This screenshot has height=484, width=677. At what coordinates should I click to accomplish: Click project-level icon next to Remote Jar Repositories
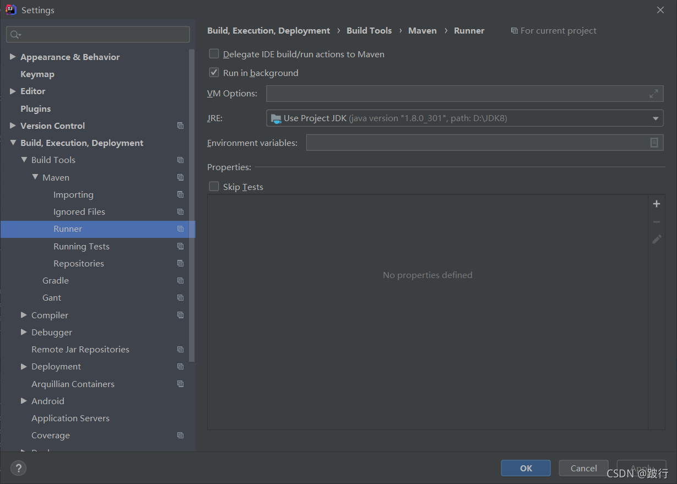click(180, 350)
